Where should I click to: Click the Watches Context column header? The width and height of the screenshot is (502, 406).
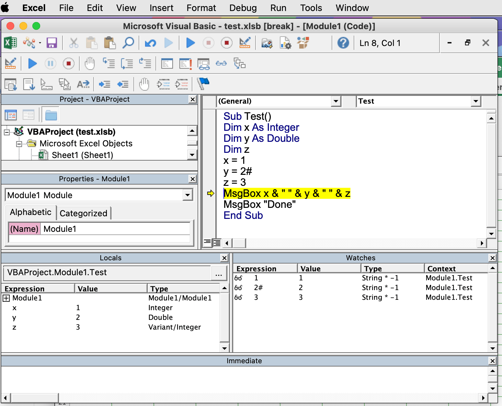(456, 269)
